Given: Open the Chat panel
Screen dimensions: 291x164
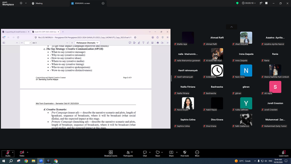Looking at the screenshot, I should (x=145, y=154).
